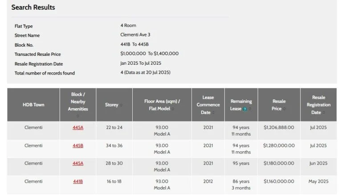
Task: Click the sort icon beside Storey header
Action: click(121, 105)
